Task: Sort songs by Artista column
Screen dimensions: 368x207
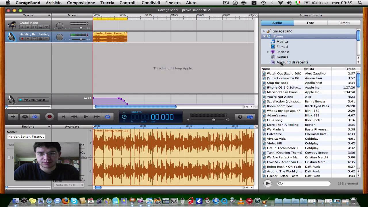Action: (x=317, y=69)
